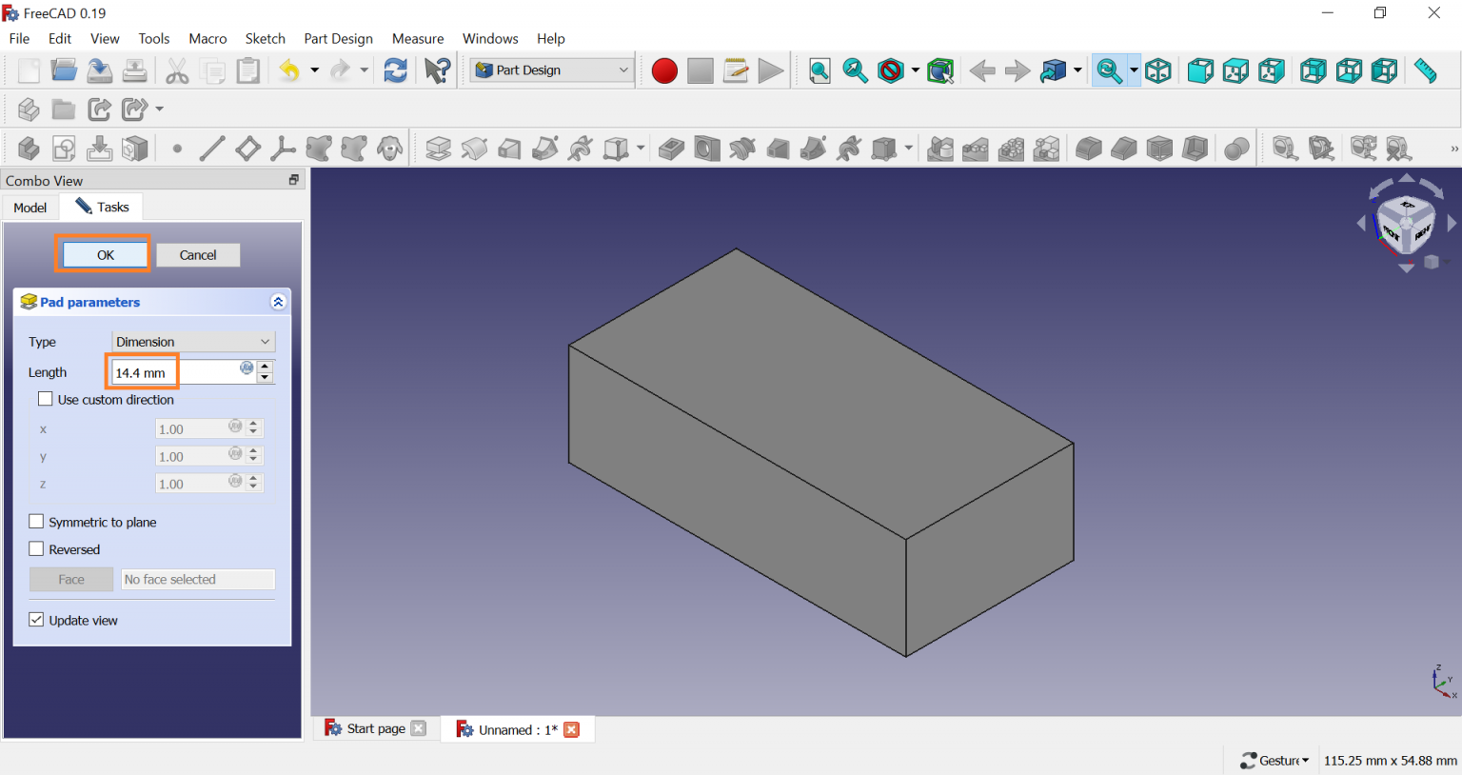The width and height of the screenshot is (1462, 775).
Task: Collapse the Pad parameters section
Action: (x=278, y=302)
